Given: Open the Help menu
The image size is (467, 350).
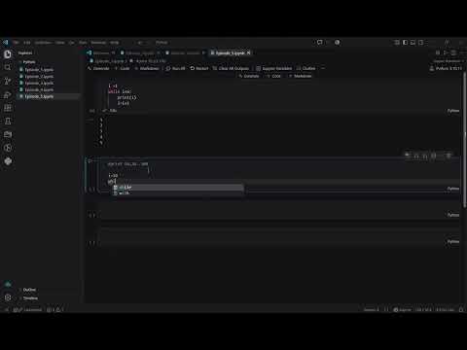Looking at the screenshot, I should 114,43.
